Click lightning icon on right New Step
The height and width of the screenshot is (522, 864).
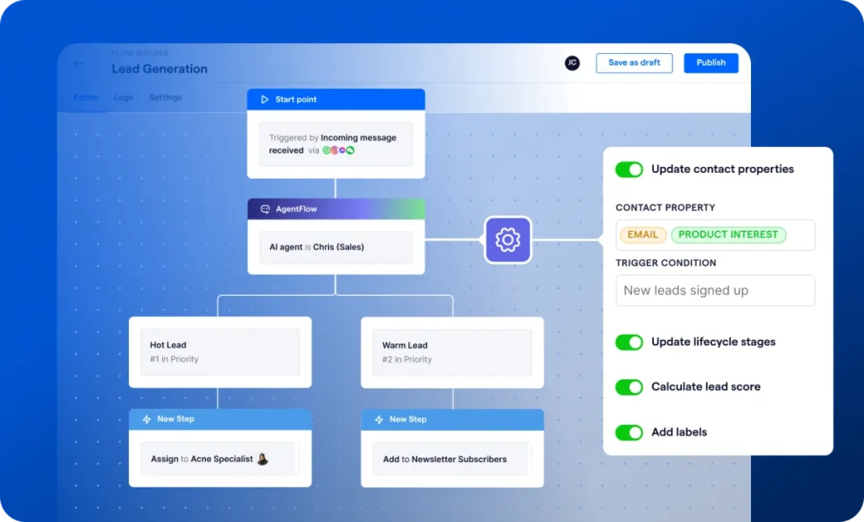[378, 419]
